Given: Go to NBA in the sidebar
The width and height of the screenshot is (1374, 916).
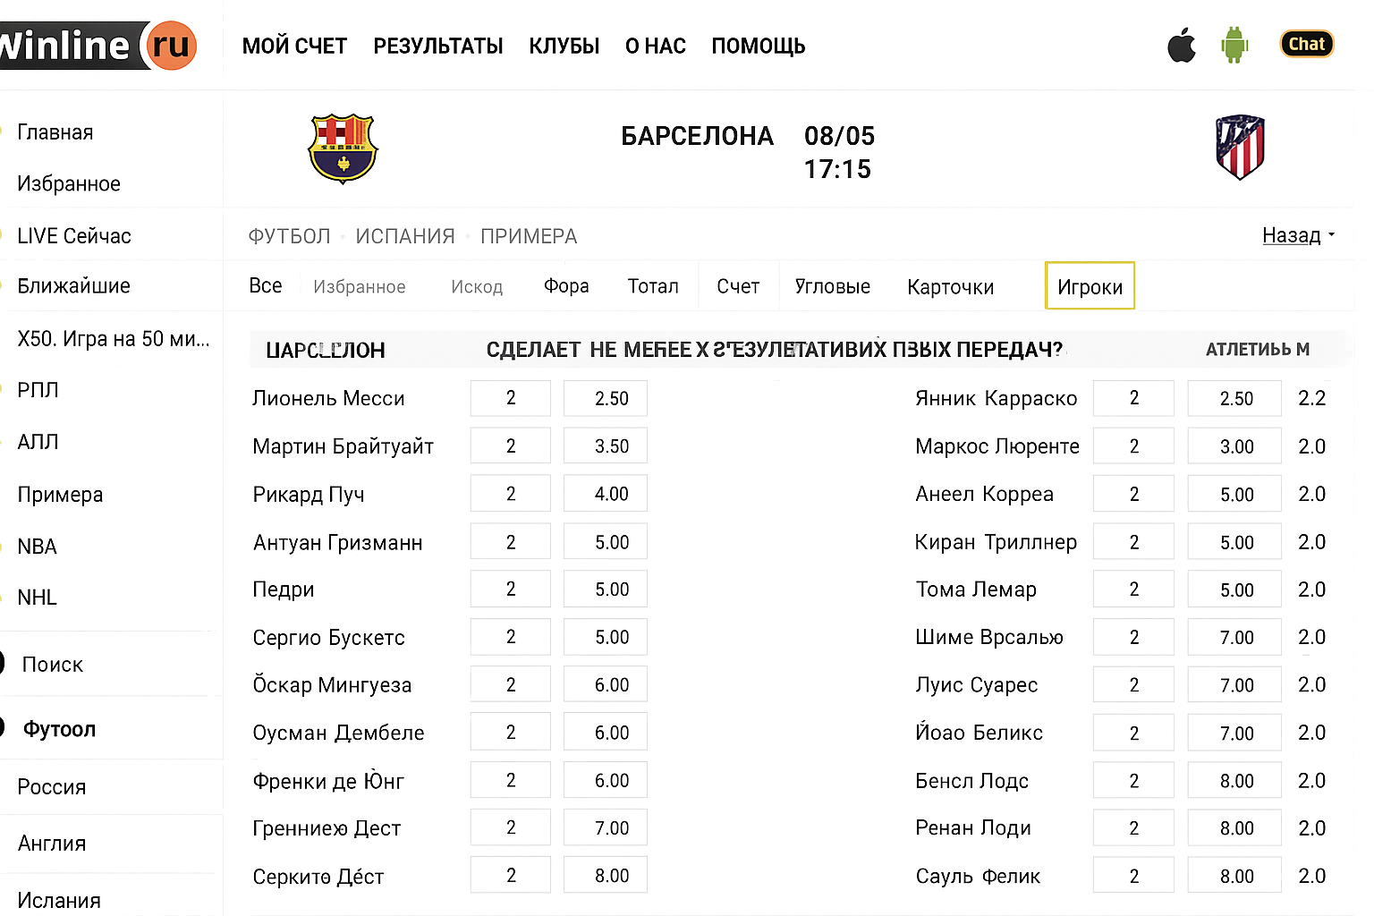Looking at the screenshot, I should (x=38, y=547).
